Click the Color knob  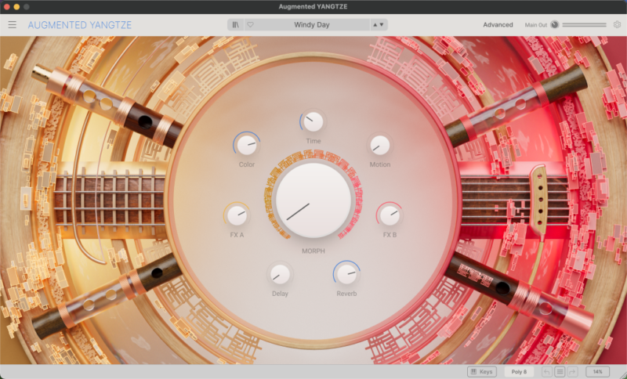pyautogui.click(x=247, y=145)
